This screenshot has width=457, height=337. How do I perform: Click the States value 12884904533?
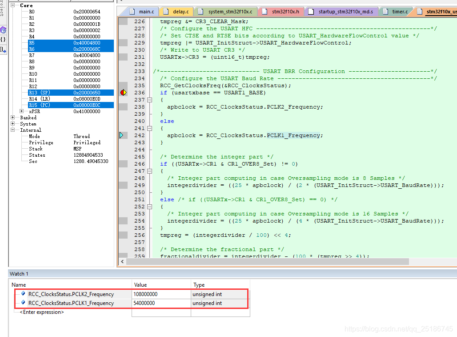[x=88, y=155]
